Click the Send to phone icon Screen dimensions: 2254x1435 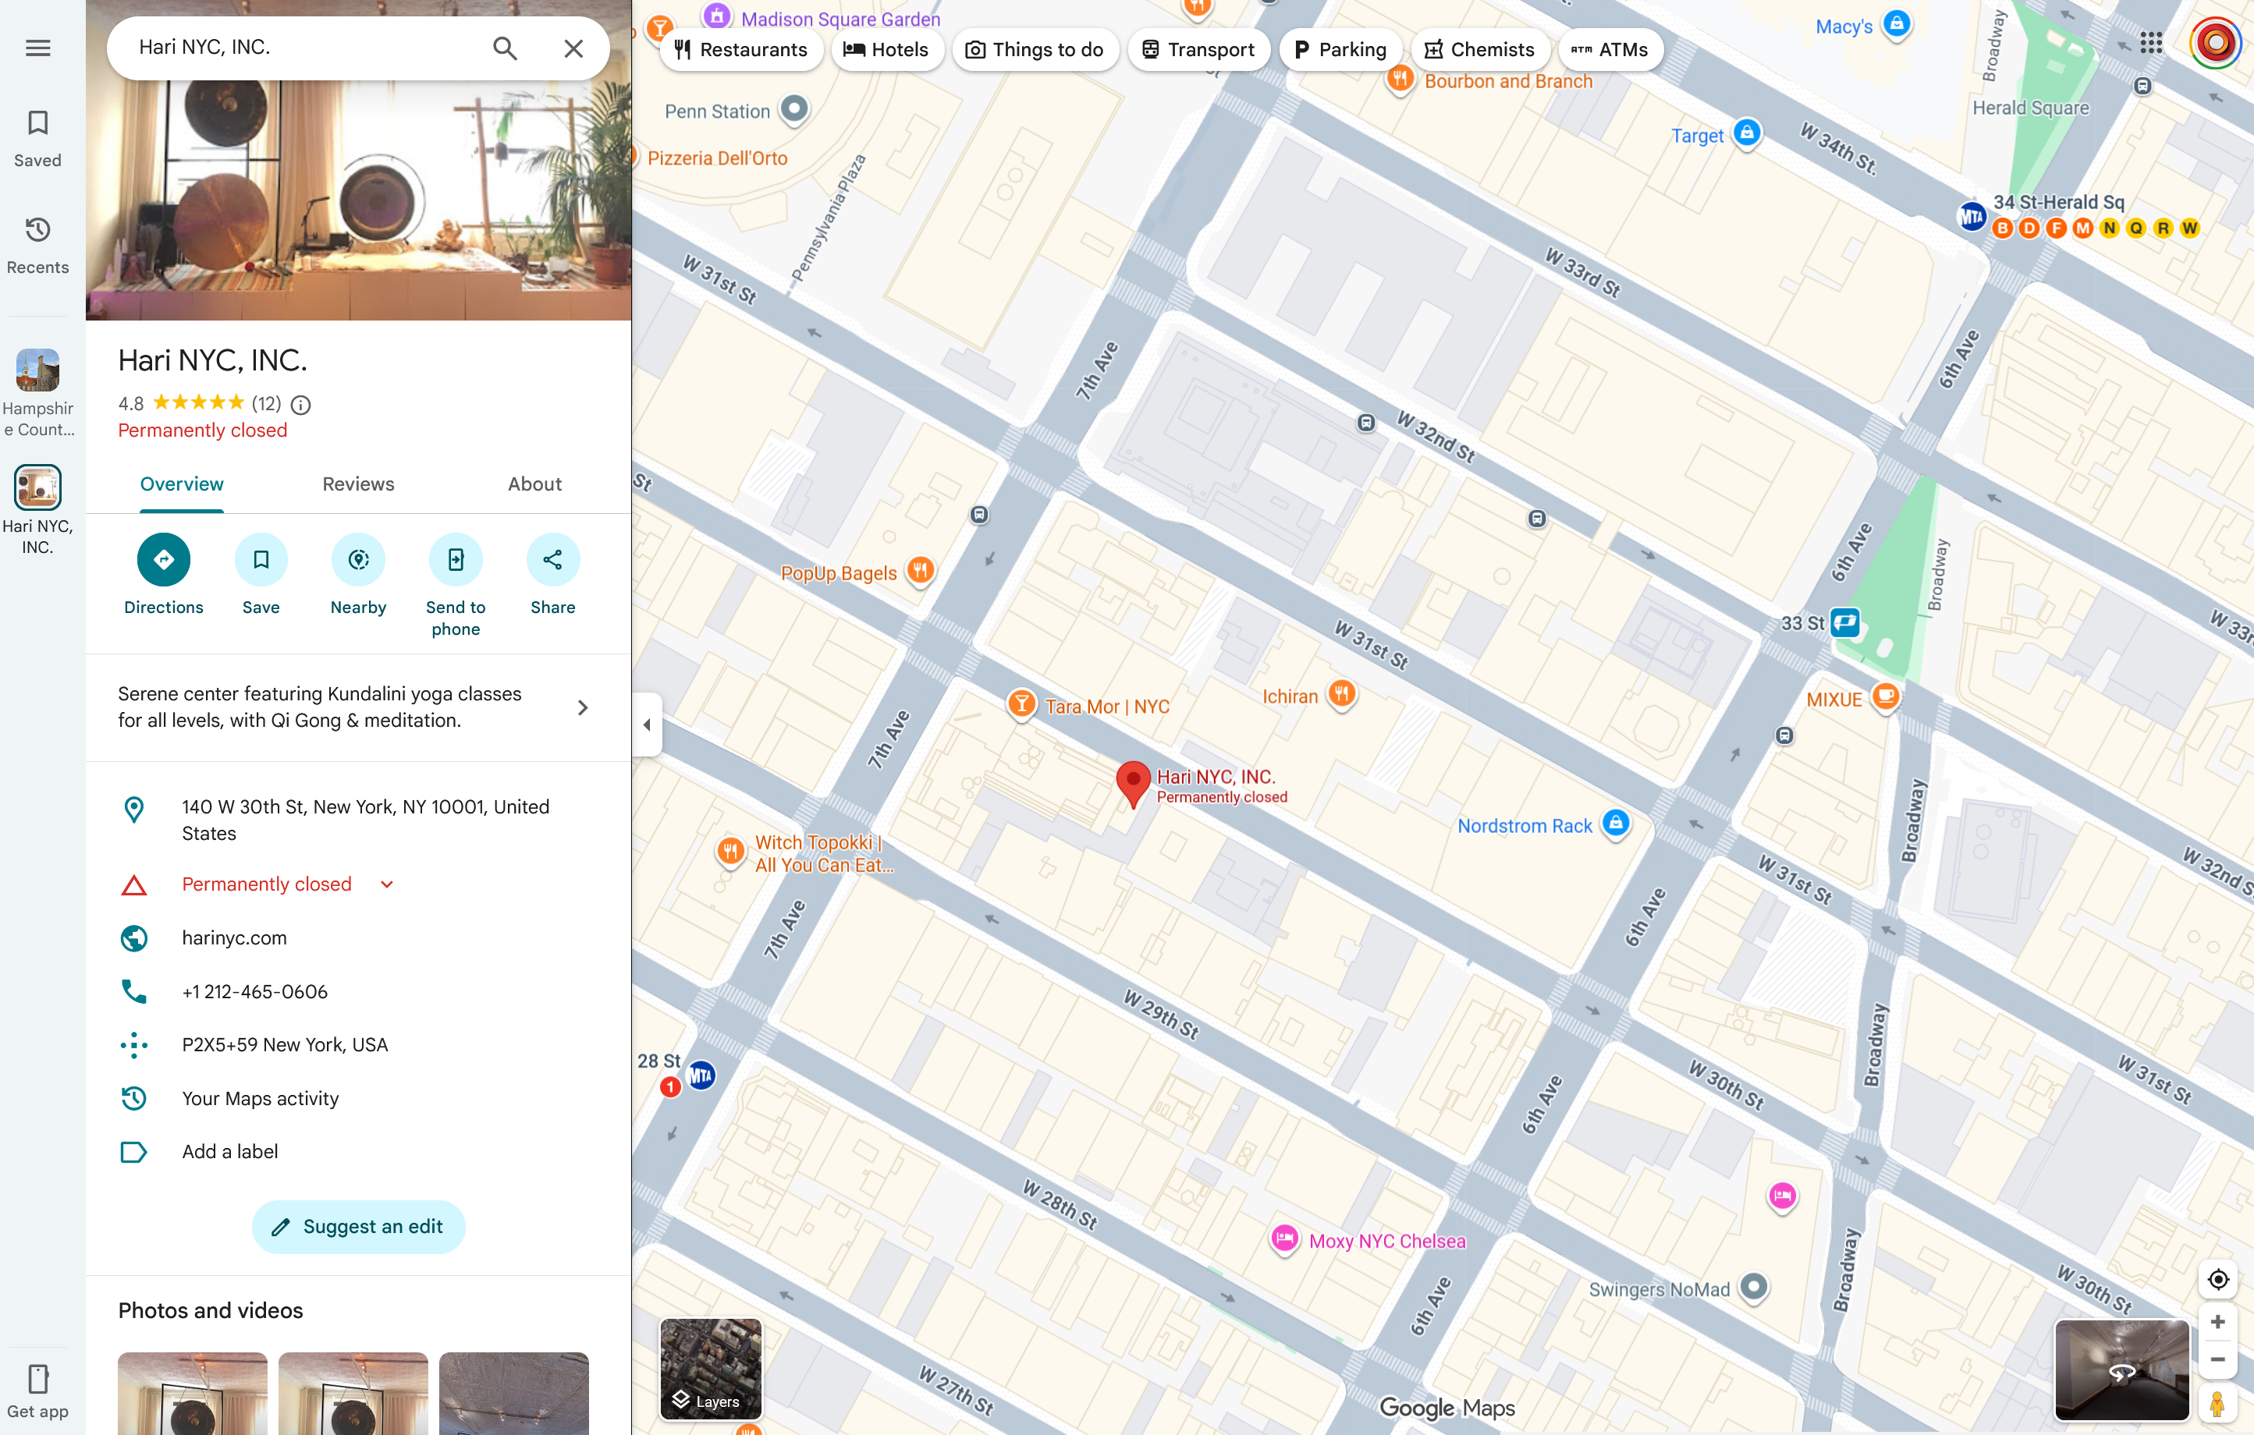click(x=455, y=559)
